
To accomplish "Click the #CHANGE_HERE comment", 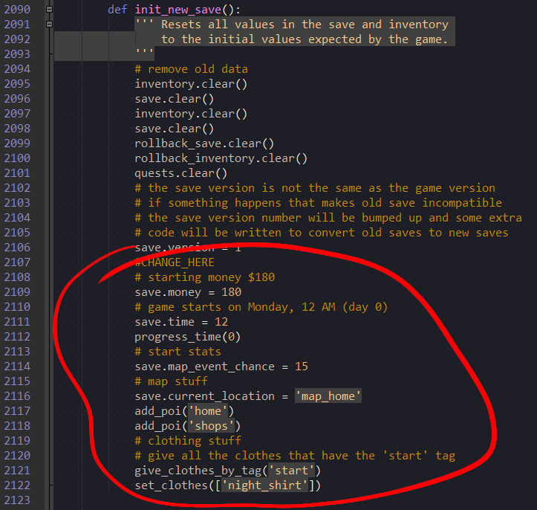I will pos(175,262).
